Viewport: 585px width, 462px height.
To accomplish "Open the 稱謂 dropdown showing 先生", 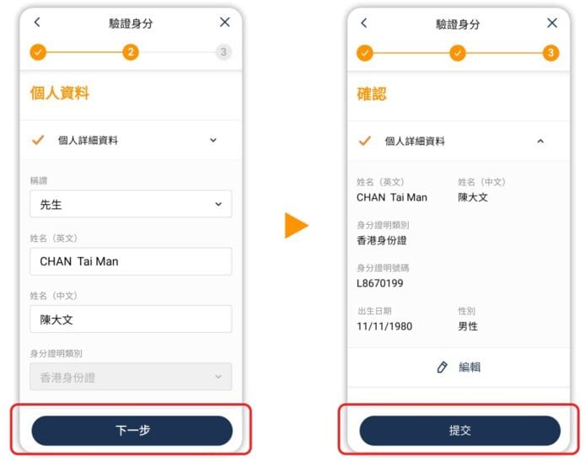I will click(131, 204).
